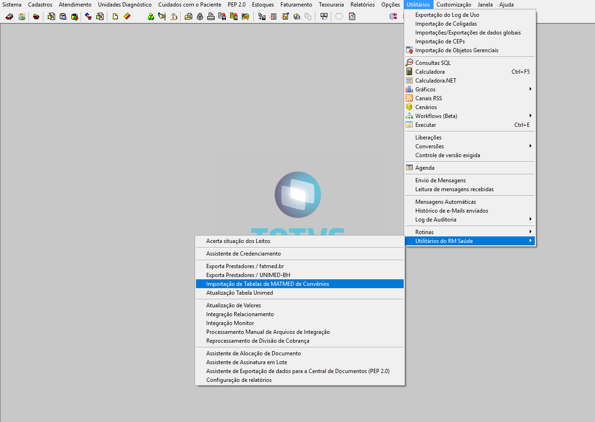The image size is (595, 422).
Task: Click the yellow note with blue arrow icon
Action: [x=285, y=17]
